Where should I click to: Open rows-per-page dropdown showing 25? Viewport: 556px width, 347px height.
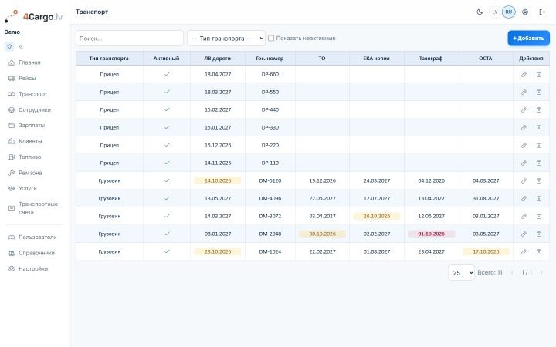coord(461,273)
